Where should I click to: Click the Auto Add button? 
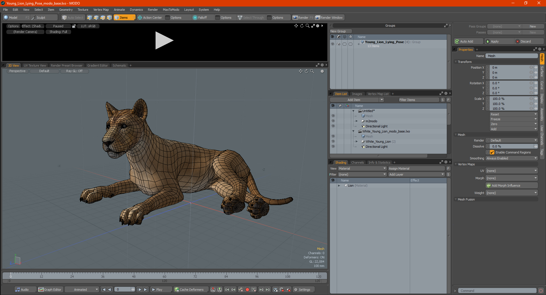pyautogui.click(x=469, y=41)
